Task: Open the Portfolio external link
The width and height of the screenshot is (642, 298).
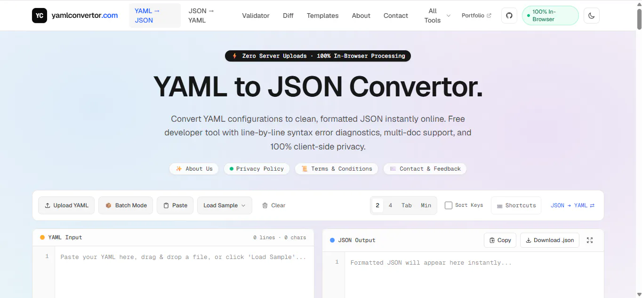Action: click(476, 16)
